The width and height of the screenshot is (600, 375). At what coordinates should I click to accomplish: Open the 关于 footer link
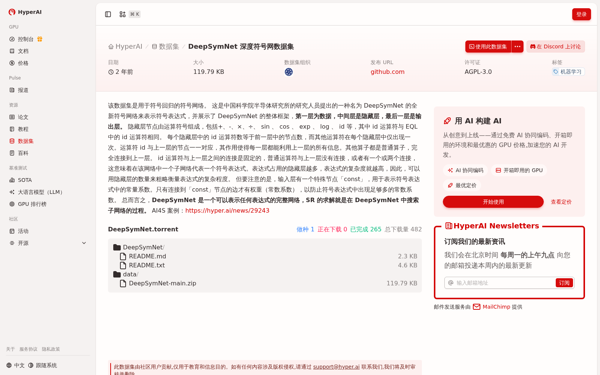[10, 349]
